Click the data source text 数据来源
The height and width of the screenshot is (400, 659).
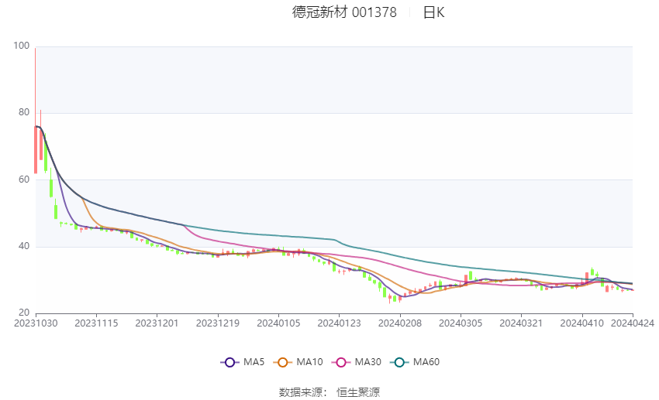pyautogui.click(x=301, y=392)
